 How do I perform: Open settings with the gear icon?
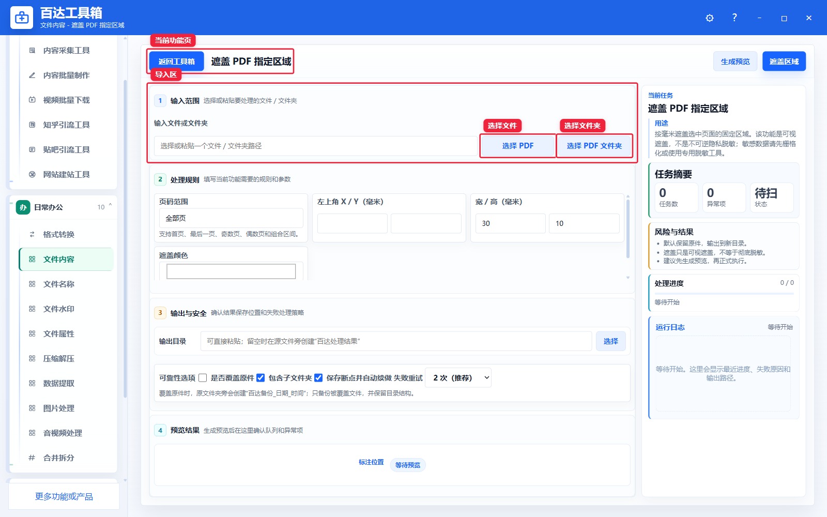click(x=710, y=18)
